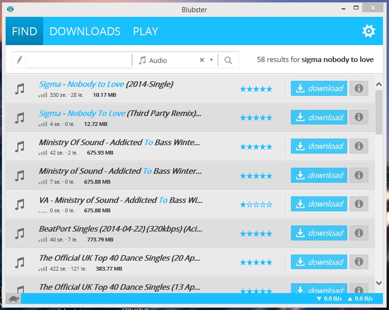Viewport: 389px width, 310px height.
Task: Click music note icon of Sigma {2014-Single} row
Action: [x=20, y=89]
